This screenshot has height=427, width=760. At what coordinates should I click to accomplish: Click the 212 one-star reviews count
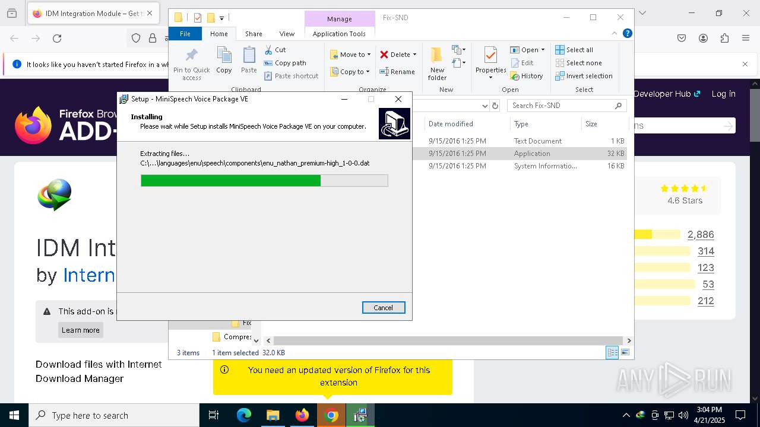coord(706,301)
